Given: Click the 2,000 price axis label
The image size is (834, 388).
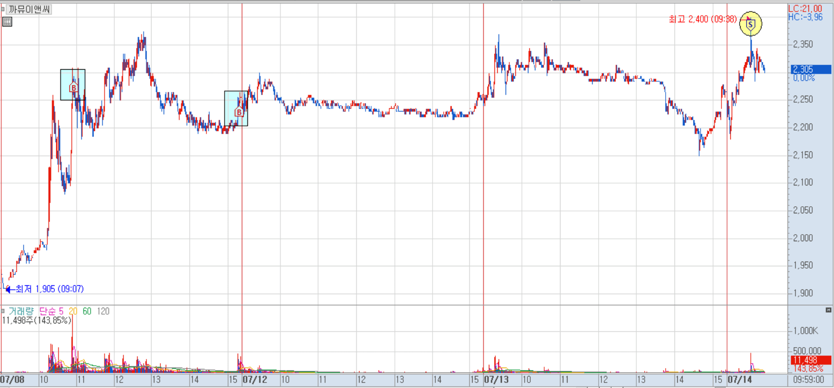Looking at the screenshot, I should (803, 238).
